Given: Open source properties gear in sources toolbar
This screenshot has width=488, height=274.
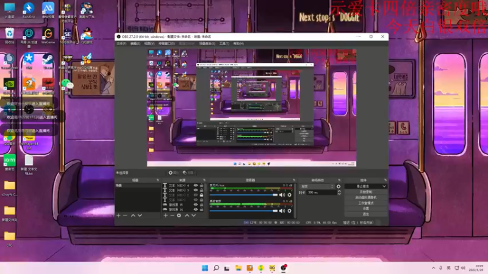Looking at the screenshot, I should [179, 216].
